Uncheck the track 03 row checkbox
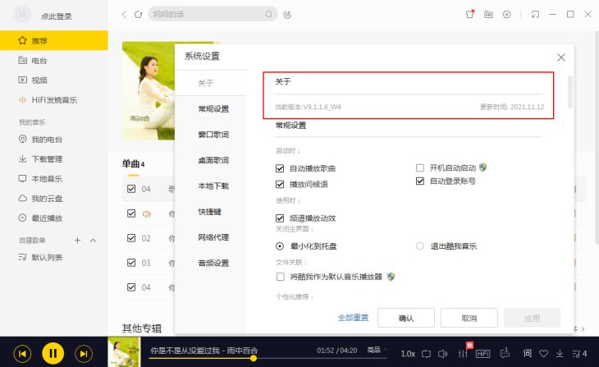 tap(131, 263)
